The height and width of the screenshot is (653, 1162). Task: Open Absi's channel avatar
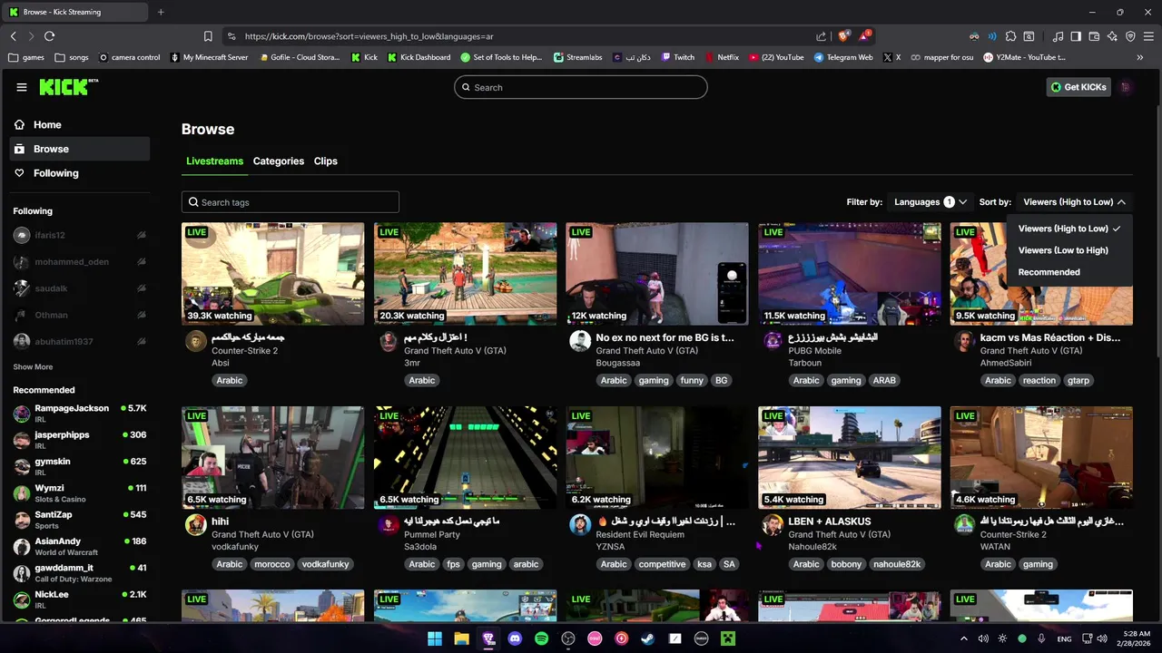click(195, 341)
